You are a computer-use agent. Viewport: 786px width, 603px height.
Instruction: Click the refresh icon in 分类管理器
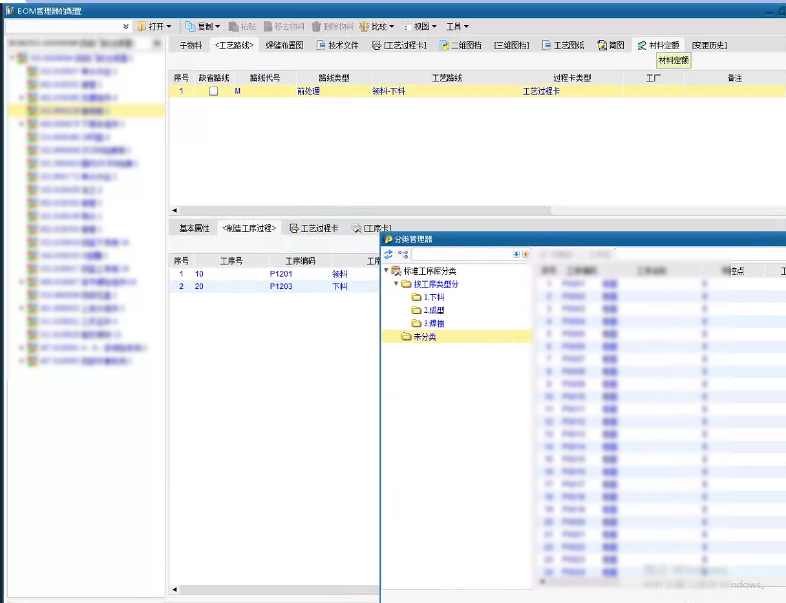[388, 255]
